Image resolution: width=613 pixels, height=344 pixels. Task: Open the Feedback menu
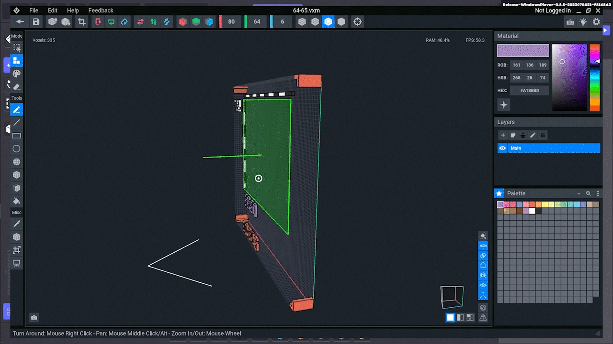click(101, 10)
